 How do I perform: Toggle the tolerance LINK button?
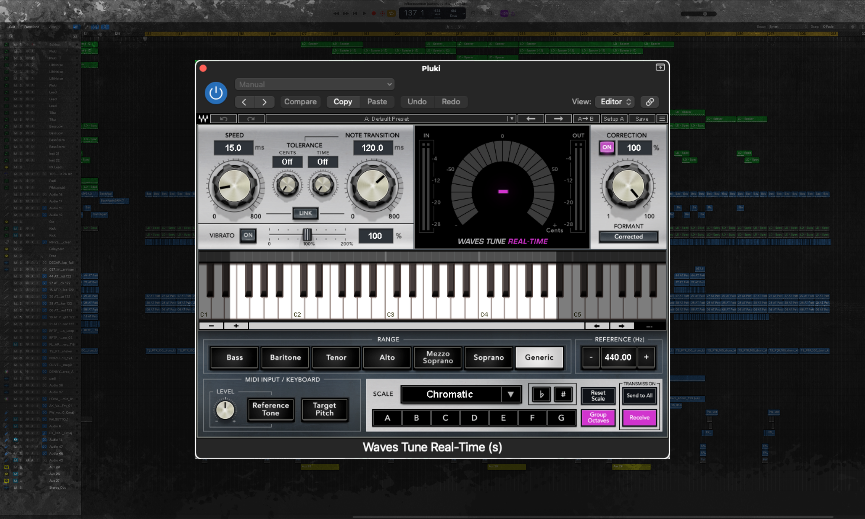pos(305,213)
